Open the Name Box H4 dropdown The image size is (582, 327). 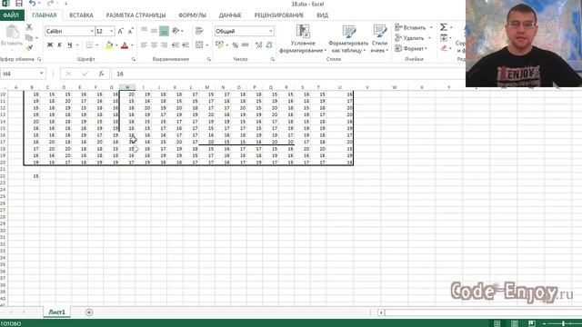pos(42,74)
